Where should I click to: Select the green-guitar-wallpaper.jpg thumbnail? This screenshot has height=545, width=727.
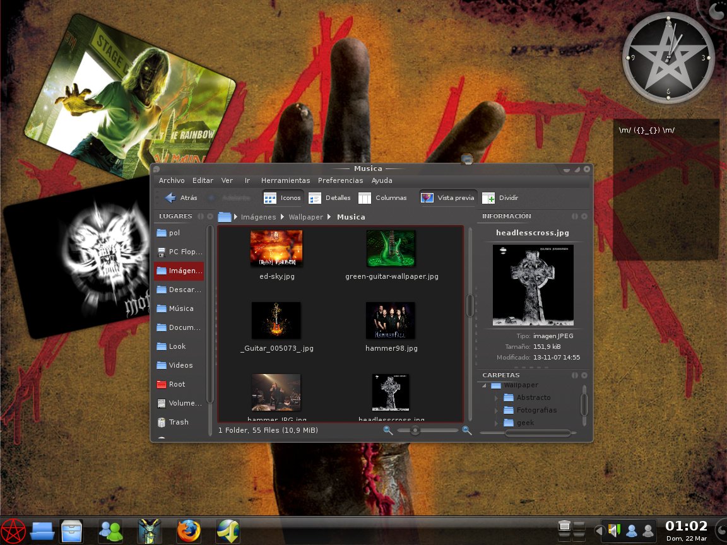391,248
